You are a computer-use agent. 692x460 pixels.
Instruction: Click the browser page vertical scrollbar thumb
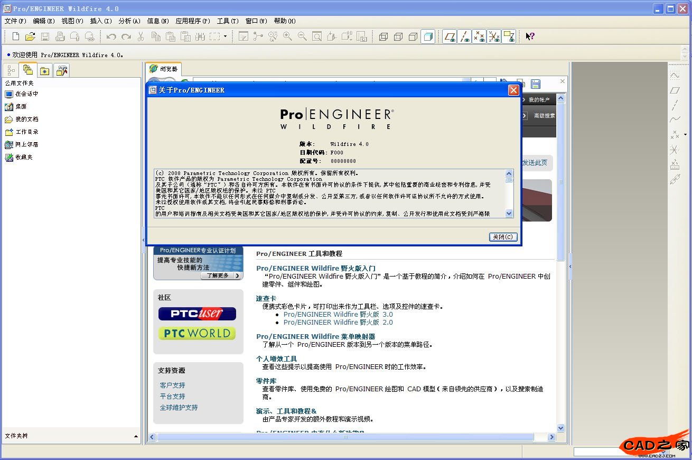point(561,181)
